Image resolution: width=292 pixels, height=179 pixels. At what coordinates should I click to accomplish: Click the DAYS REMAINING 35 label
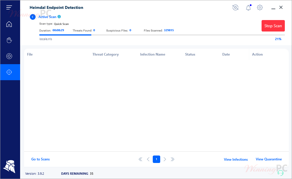click(x=77, y=174)
